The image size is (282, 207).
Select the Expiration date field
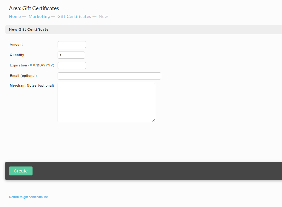point(72,66)
